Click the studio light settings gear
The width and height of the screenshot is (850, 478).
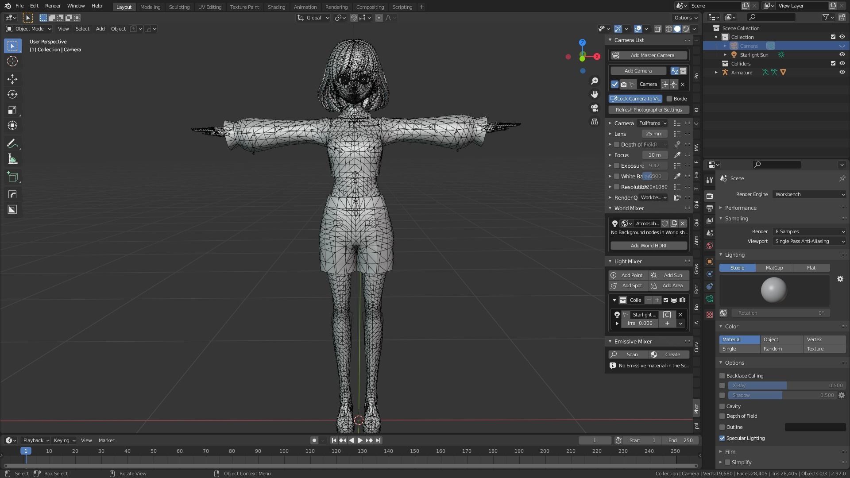coord(840,279)
